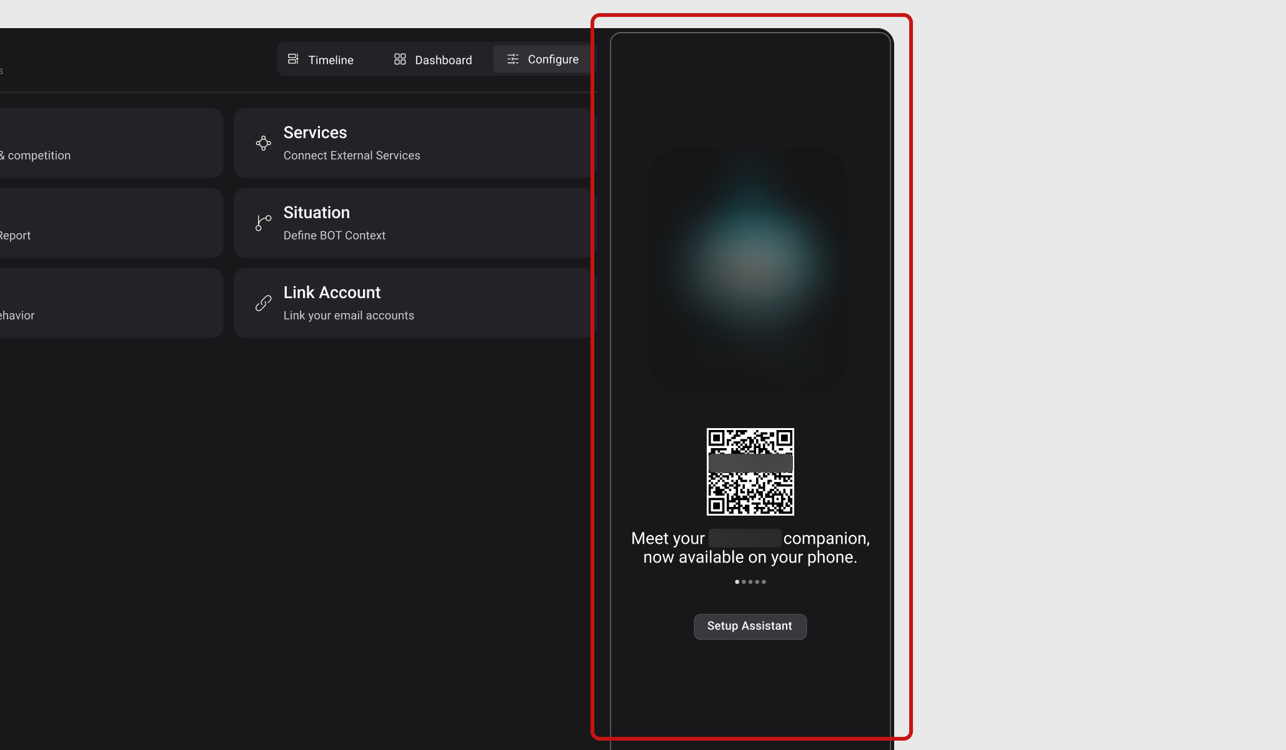Click the 'Link your email accounts' text
1286x750 pixels.
coord(349,316)
